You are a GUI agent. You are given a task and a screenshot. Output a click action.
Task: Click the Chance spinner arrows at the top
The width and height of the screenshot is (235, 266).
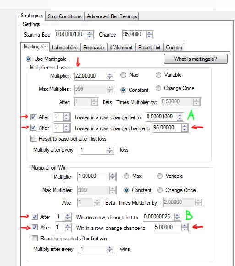pos(149,35)
